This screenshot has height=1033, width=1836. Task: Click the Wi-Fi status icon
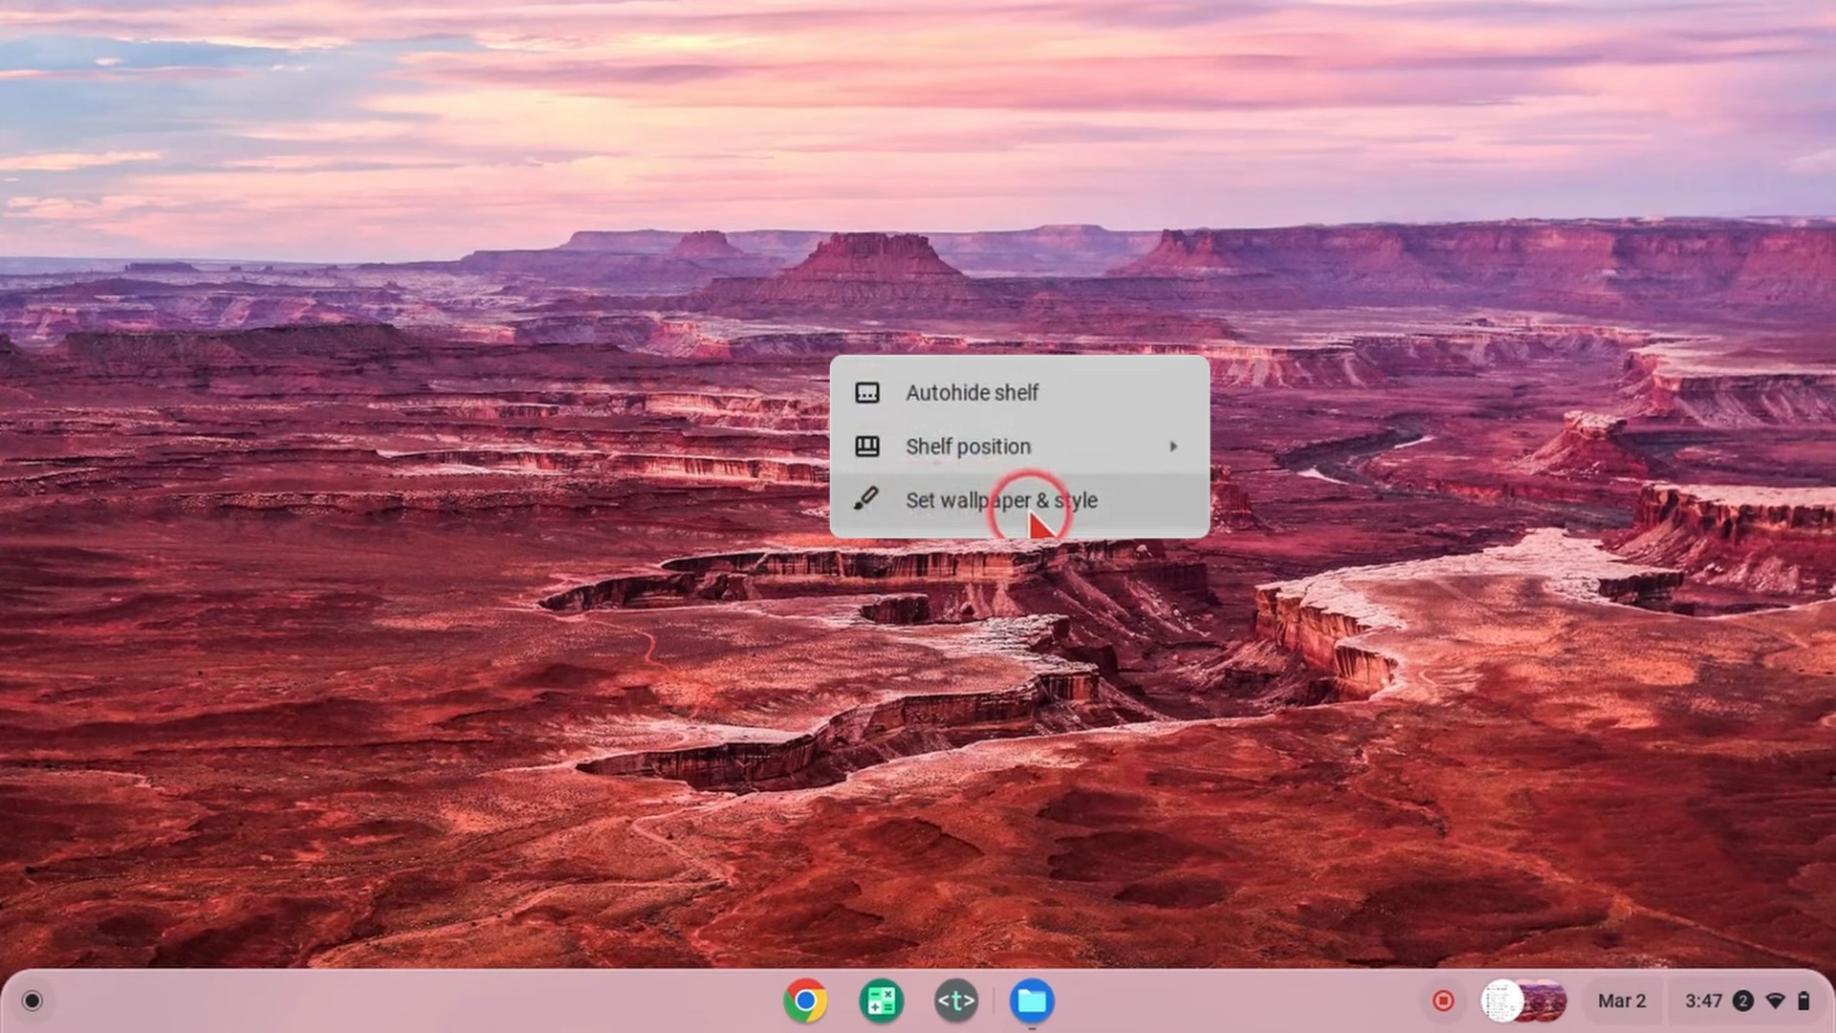tap(1774, 1000)
